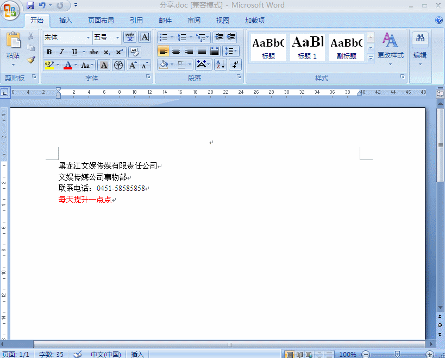Click the Redo icon in Quick Access

tap(60, 5)
